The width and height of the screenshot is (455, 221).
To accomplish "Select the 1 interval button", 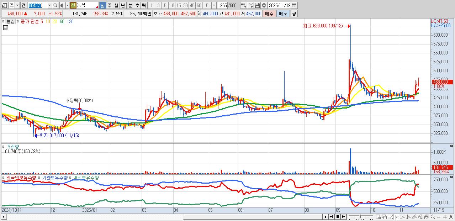I will (152, 5).
